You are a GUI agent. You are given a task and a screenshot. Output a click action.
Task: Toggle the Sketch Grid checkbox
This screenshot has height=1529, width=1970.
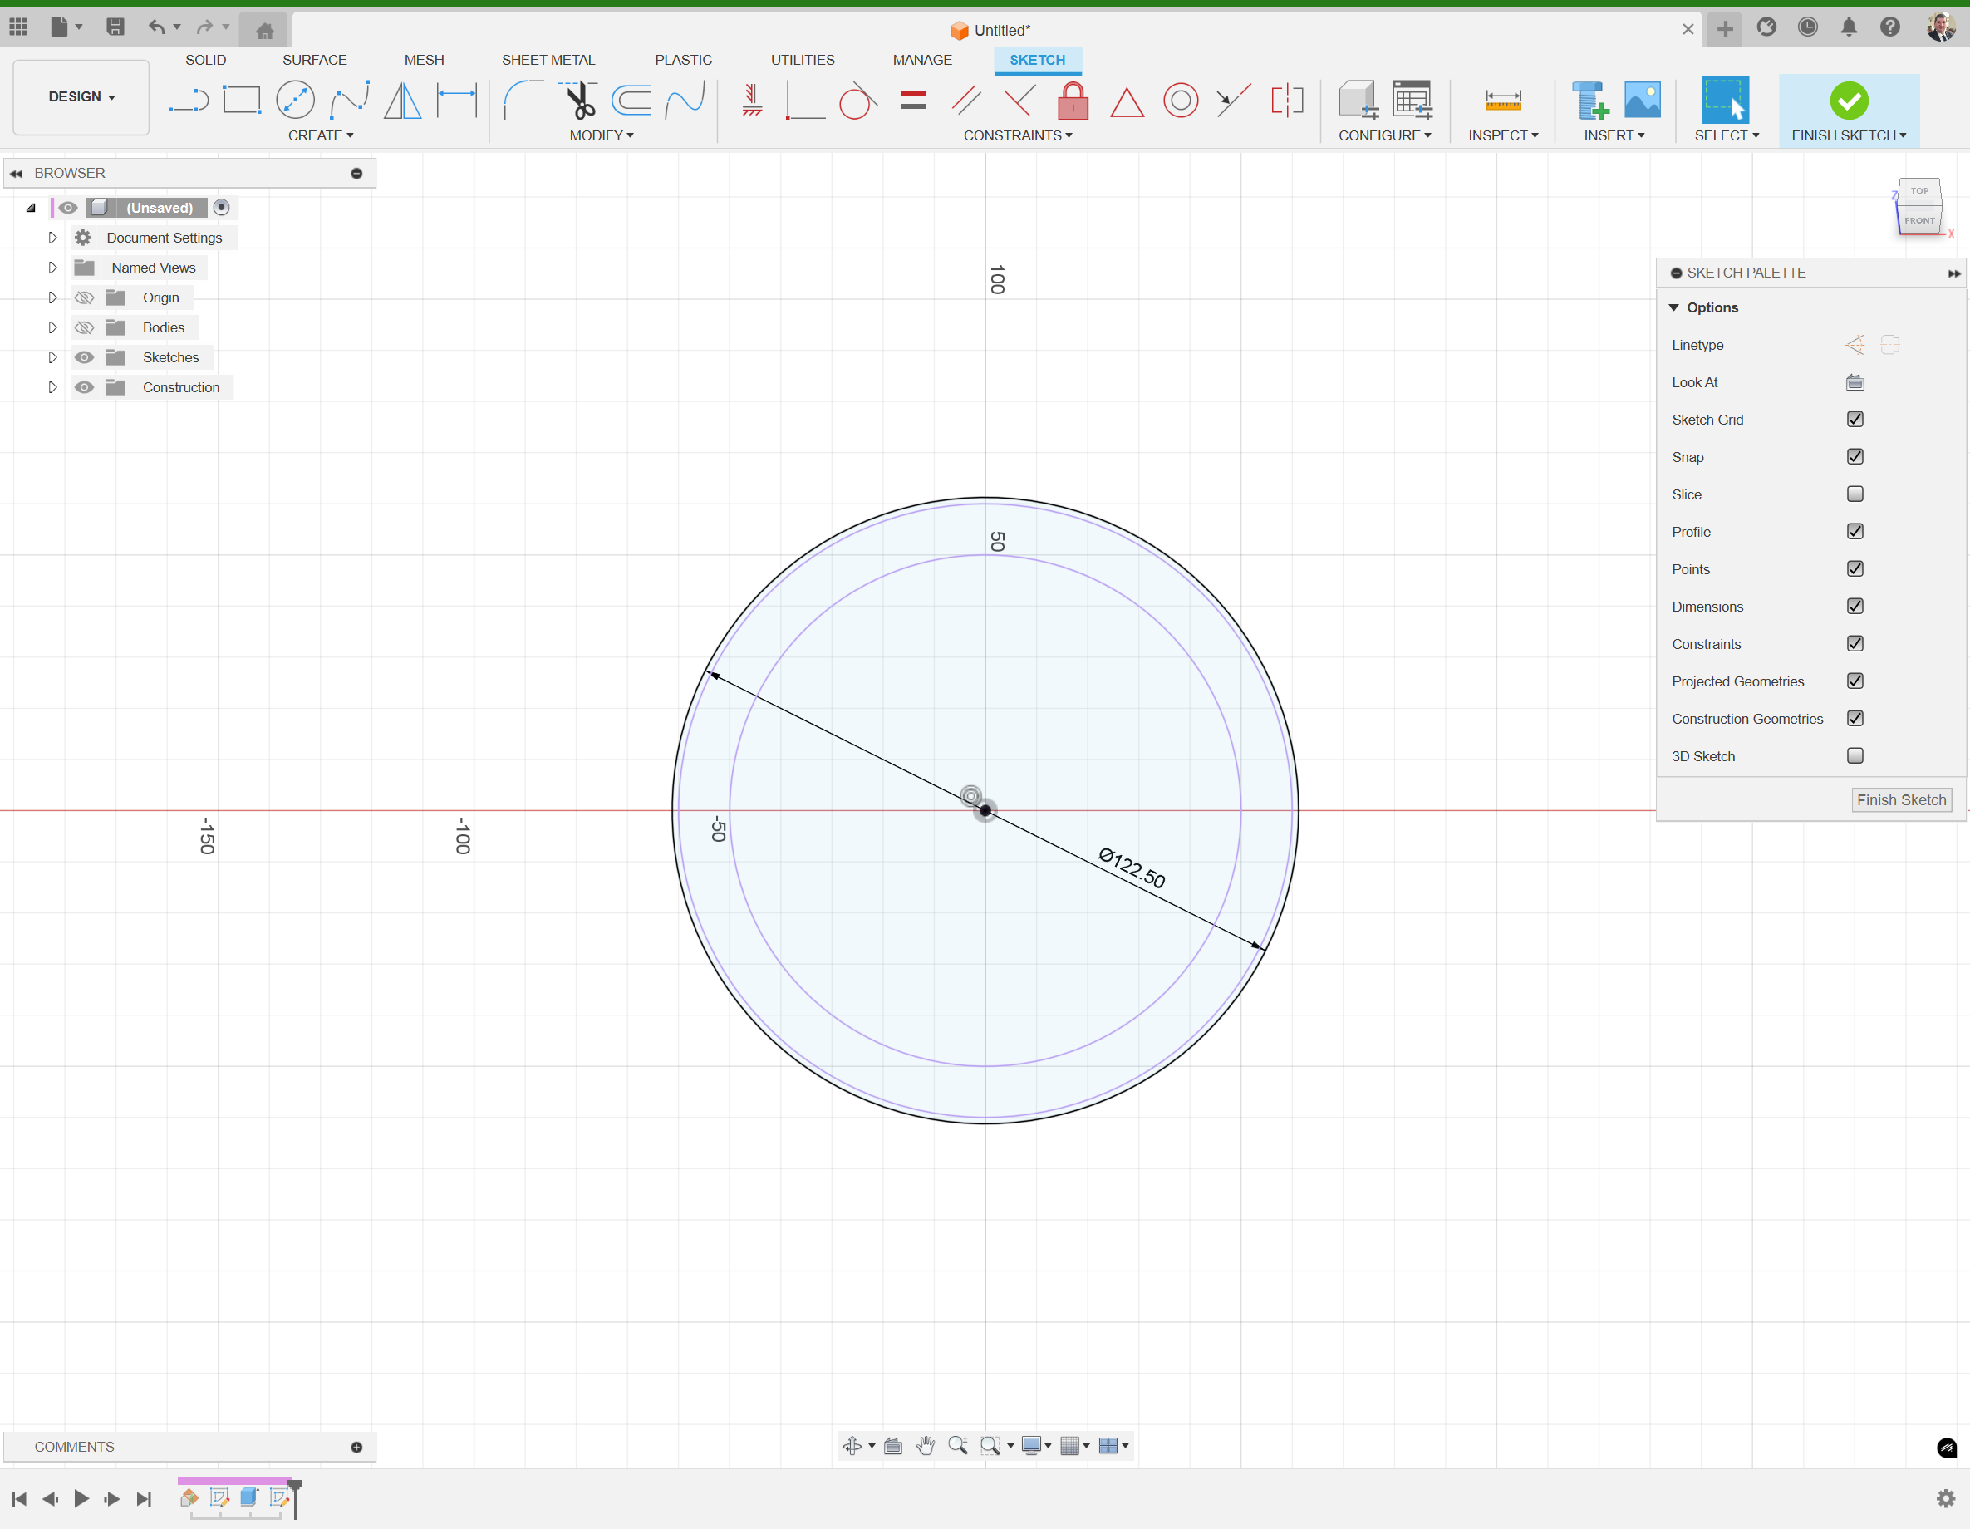coord(1855,420)
